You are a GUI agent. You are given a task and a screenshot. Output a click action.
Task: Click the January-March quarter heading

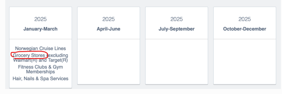pyautogui.click(x=40, y=29)
